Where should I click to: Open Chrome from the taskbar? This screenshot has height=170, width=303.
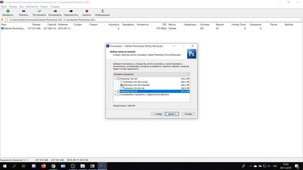click(x=53, y=166)
